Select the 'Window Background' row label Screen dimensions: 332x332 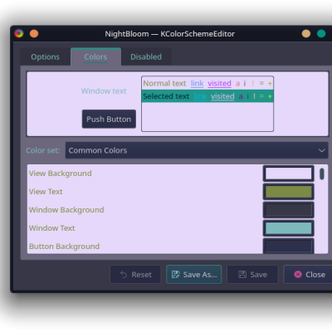(66, 210)
